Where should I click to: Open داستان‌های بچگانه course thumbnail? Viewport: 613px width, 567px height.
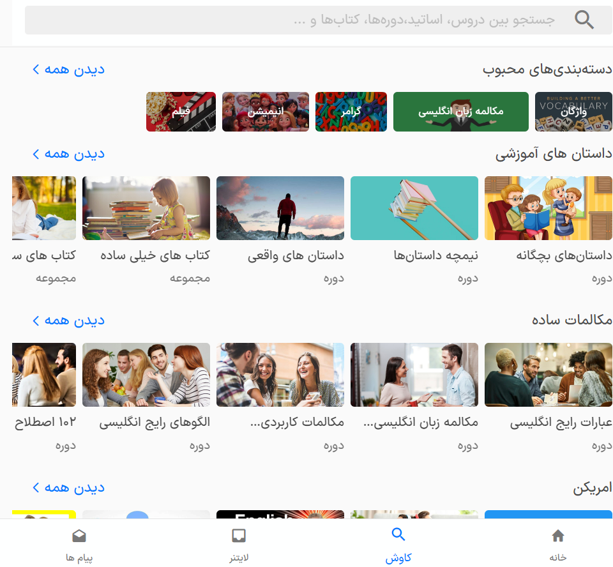point(548,208)
